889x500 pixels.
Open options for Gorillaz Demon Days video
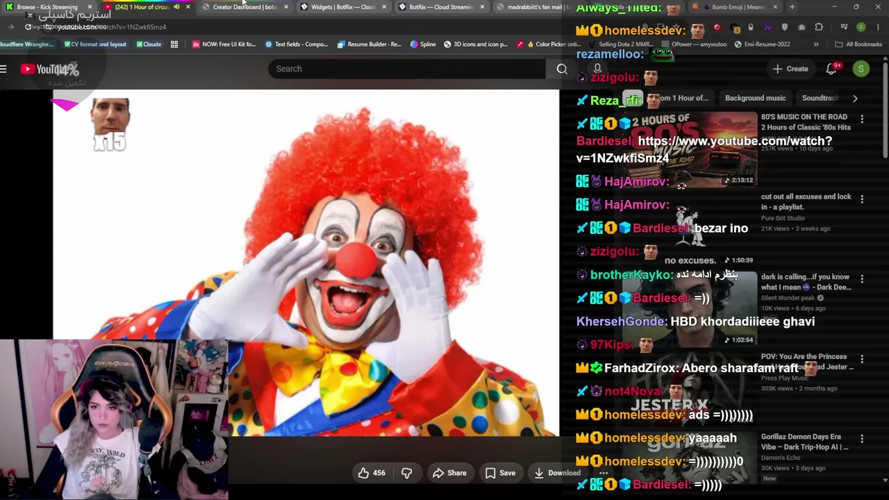click(x=862, y=439)
